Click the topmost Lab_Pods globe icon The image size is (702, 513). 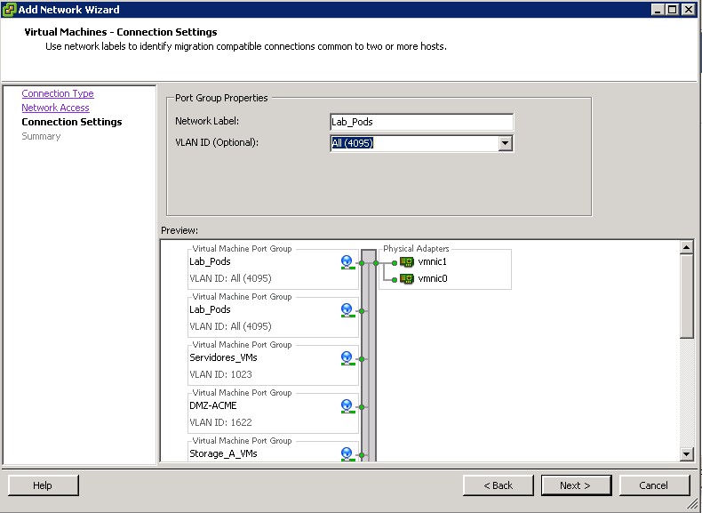347,262
